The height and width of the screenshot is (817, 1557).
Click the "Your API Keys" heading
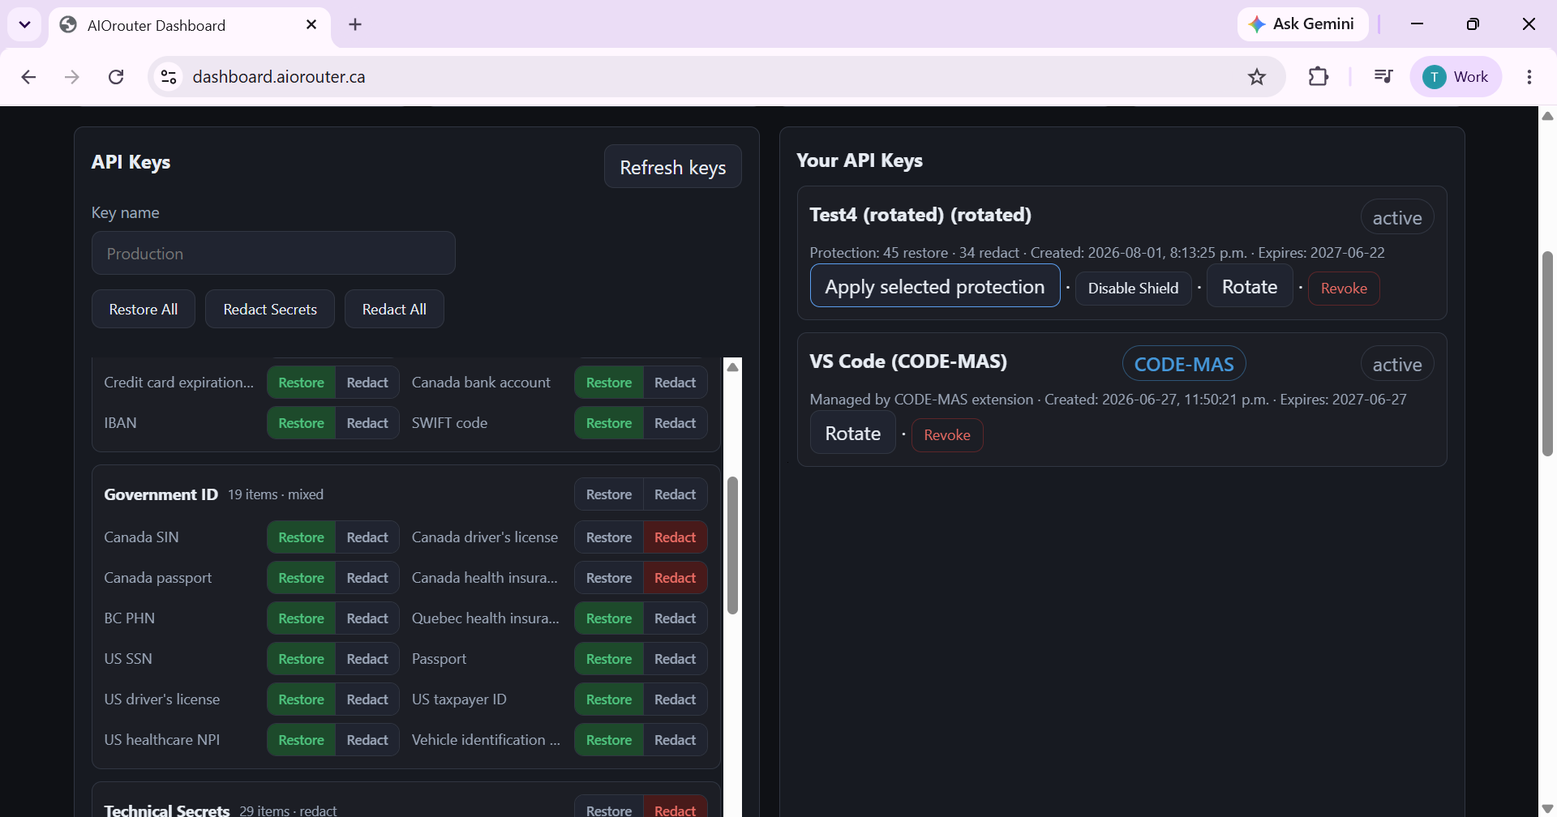click(x=860, y=160)
